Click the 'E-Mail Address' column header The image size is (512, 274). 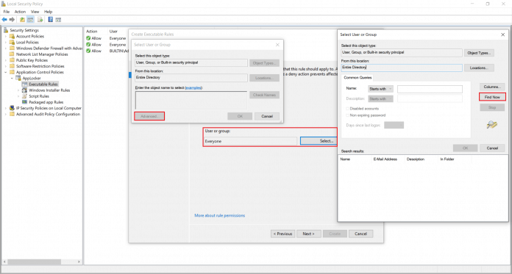coord(385,159)
